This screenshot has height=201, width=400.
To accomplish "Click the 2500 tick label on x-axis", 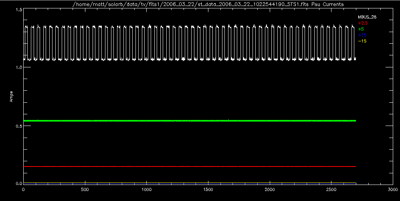I will (x=332, y=189).
